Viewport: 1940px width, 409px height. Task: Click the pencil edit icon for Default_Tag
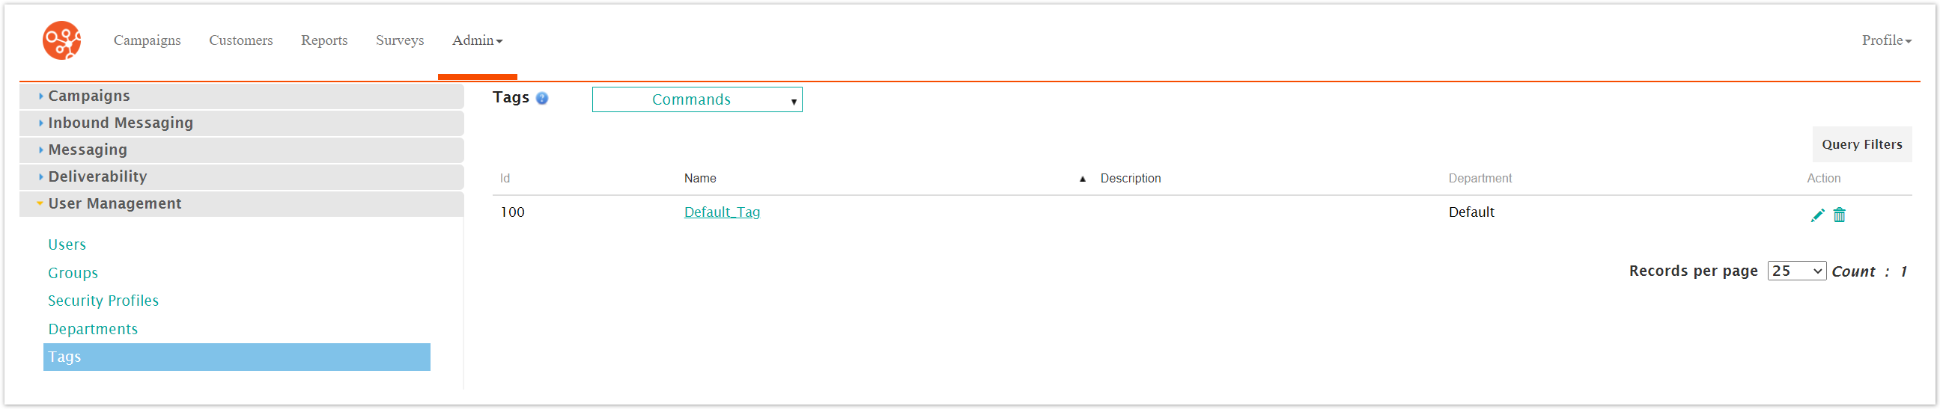click(x=1816, y=216)
